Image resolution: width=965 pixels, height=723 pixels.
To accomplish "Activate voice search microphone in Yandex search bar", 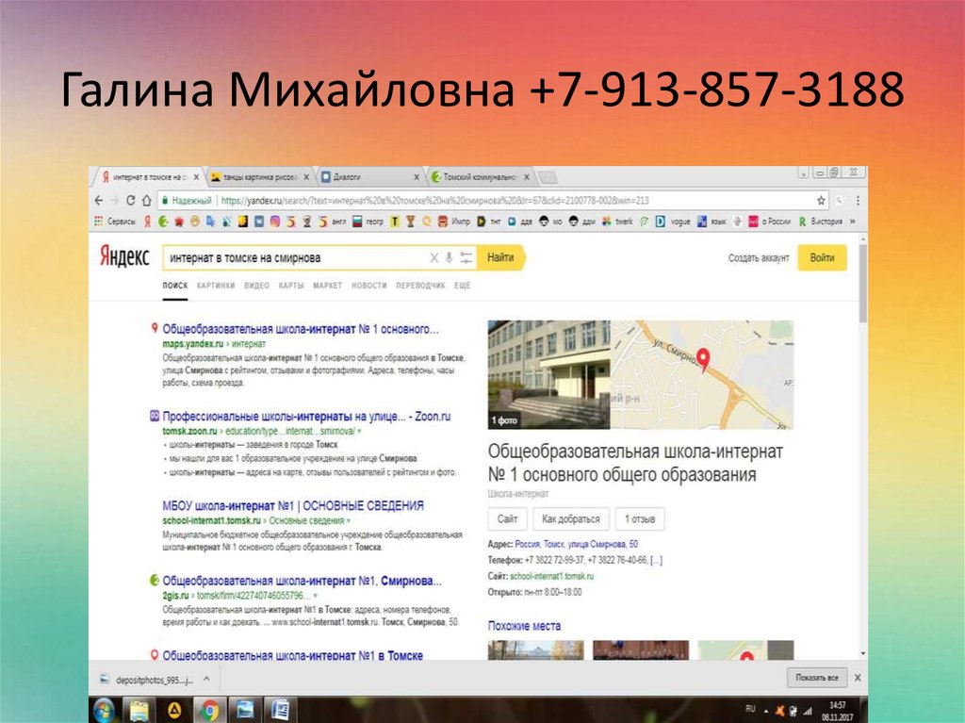I will click(449, 257).
